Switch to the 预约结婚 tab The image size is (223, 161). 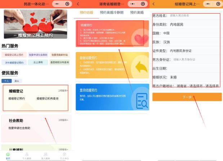point(86,13)
